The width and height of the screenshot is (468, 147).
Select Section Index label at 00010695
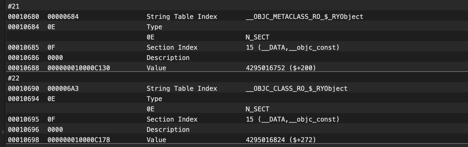172,119
